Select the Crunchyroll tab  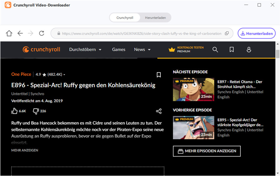coord(125,18)
